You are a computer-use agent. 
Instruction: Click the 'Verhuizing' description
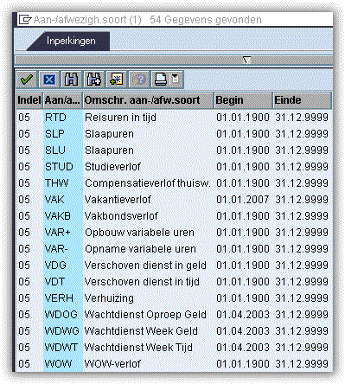[109, 298]
